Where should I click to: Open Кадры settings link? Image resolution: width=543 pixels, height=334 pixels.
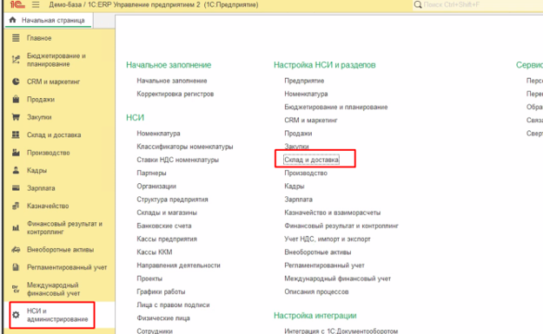click(294, 186)
